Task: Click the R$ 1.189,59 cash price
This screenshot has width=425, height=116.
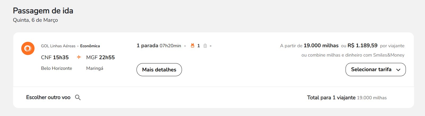Action: (x=362, y=46)
